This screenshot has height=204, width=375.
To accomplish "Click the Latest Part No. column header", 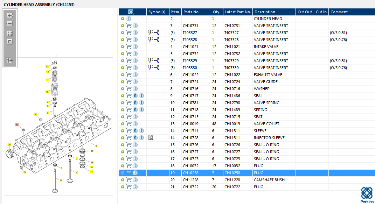I will tap(238, 12).
